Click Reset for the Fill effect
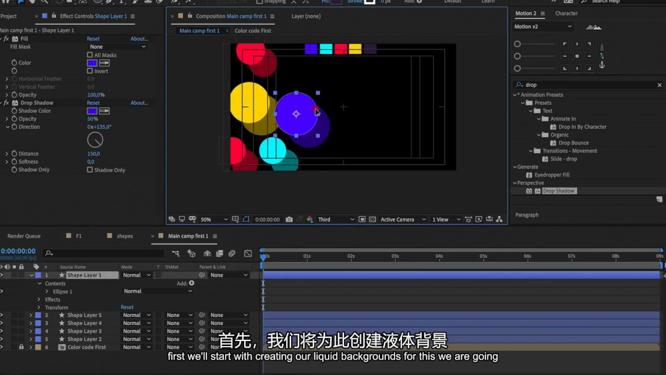Screen dimensions: 666x375 (93, 39)
